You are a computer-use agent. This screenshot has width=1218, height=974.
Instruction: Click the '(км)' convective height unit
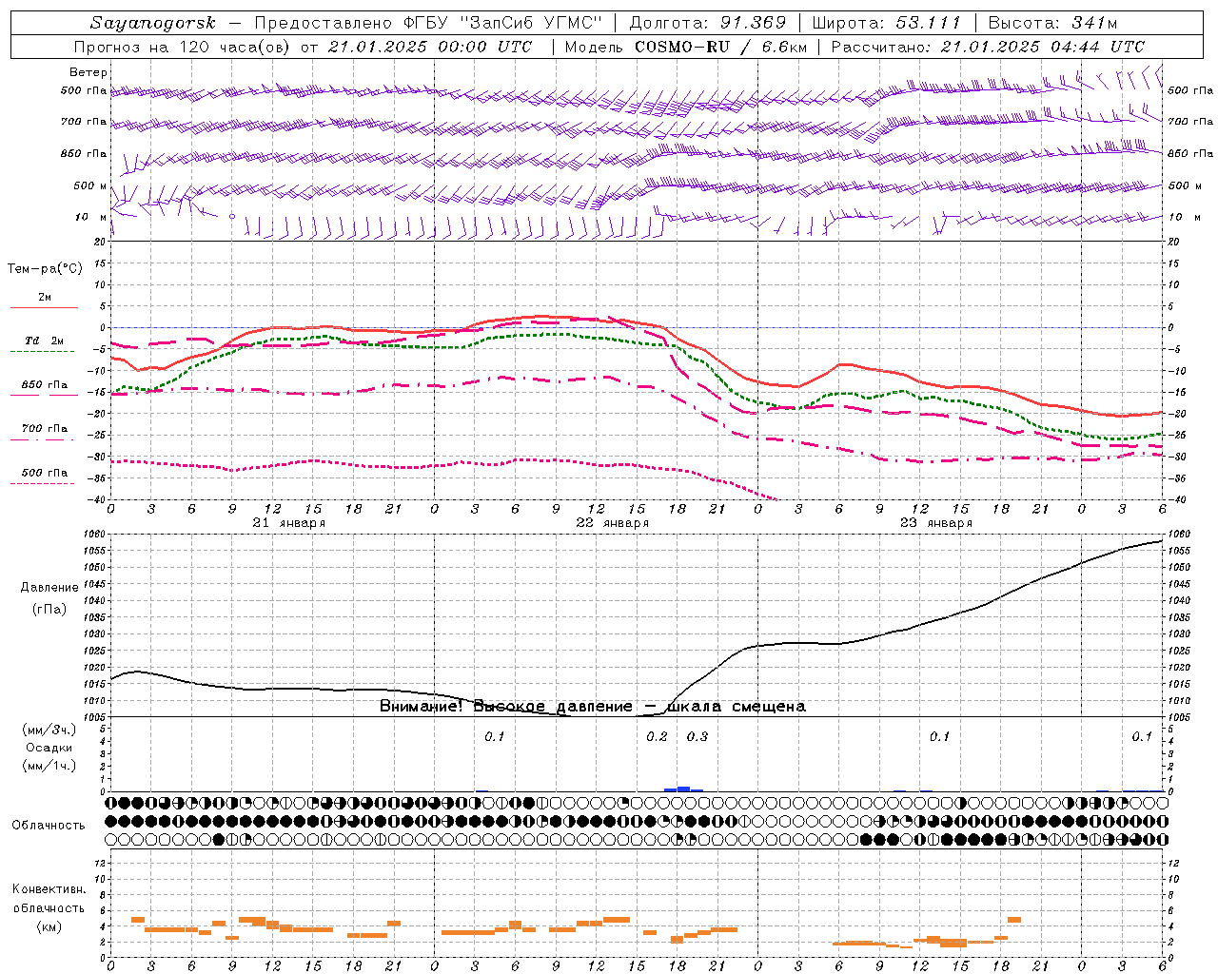click(x=49, y=926)
